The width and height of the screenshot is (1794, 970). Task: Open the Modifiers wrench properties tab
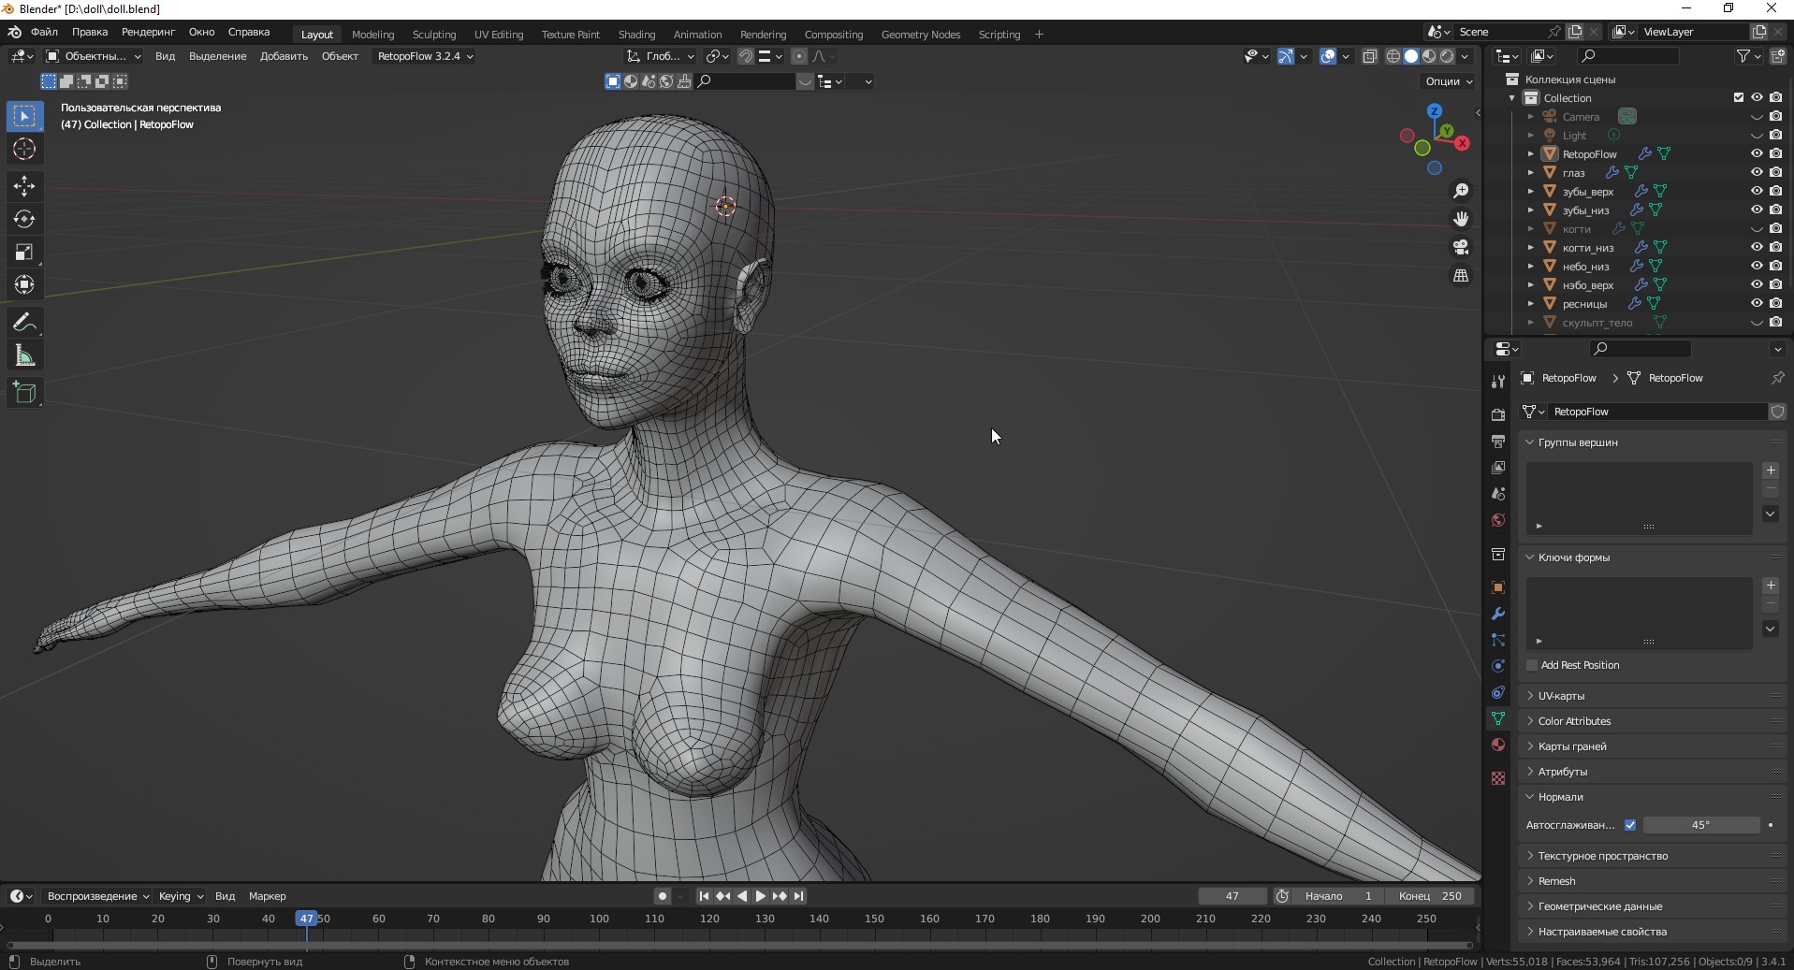1498,614
